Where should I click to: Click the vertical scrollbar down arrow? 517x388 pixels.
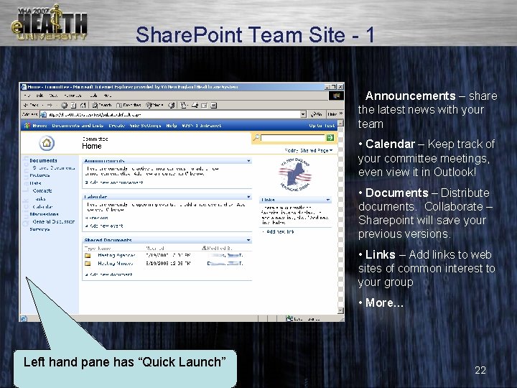(x=340, y=310)
